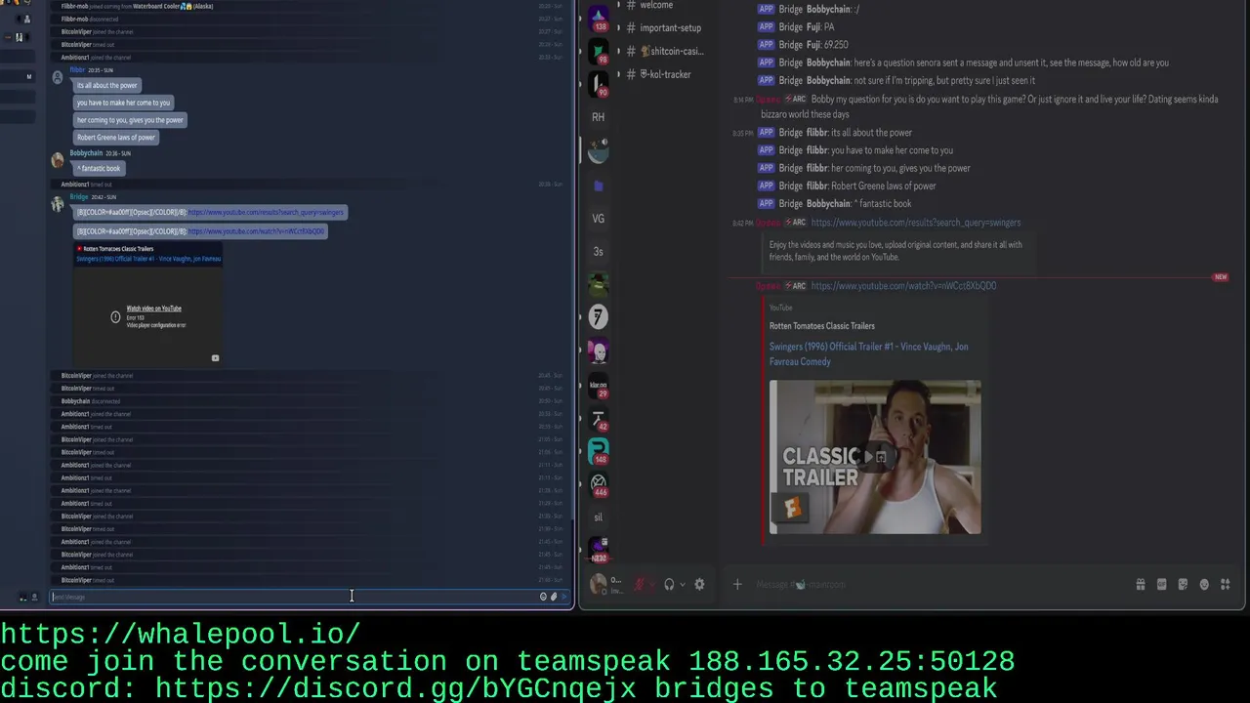The width and height of the screenshot is (1250, 703).
Task: Open the Discord server with the 90 badge
Action: 599,84
